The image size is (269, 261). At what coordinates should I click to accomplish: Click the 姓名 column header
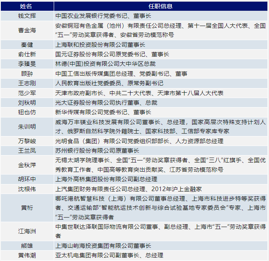27,6
